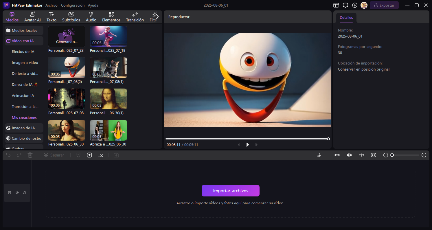Click the subtitle cutting scissors icon
The height and width of the screenshot is (230, 432).
point(100,155)
